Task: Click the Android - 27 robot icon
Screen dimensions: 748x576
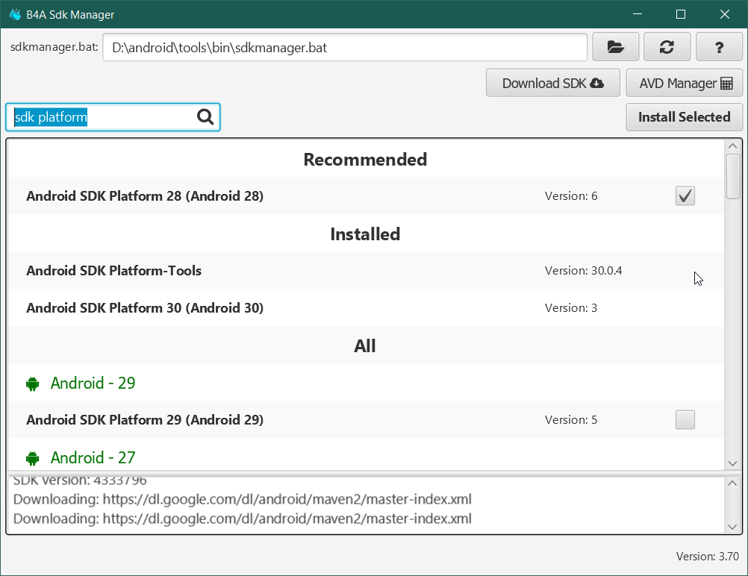Action: point(32,458)
